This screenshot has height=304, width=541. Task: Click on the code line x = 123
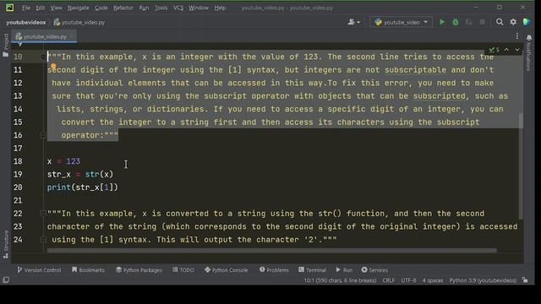point(64,161)
